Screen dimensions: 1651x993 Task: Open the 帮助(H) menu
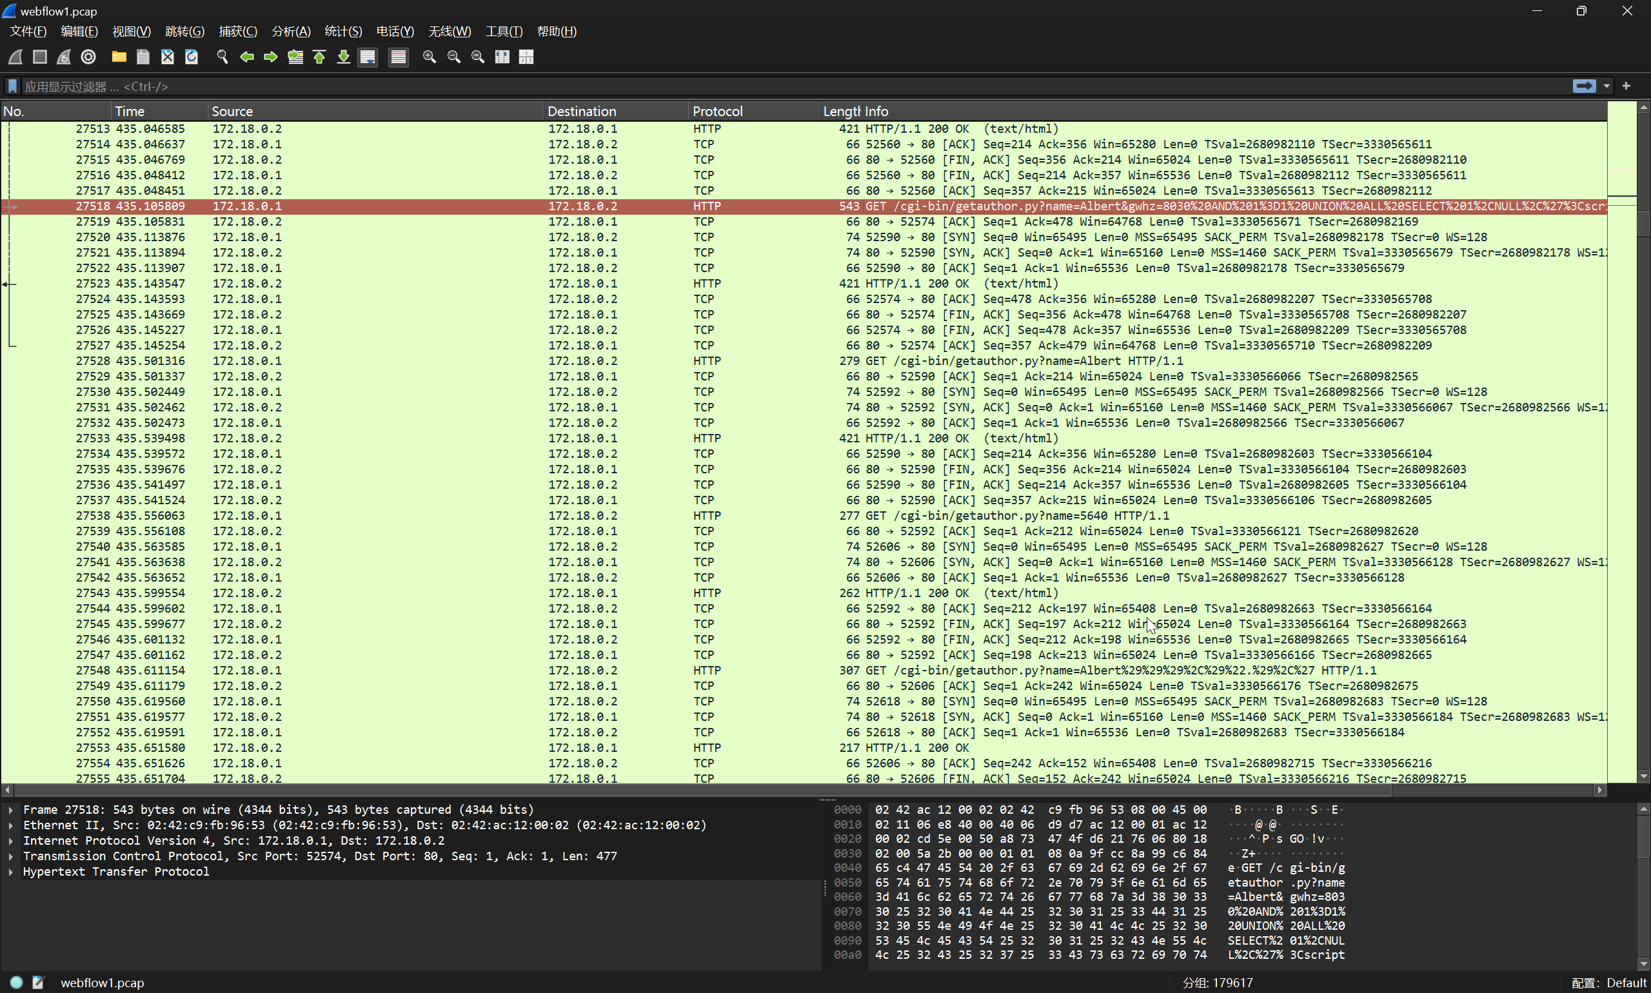click(x=557, y=32)
